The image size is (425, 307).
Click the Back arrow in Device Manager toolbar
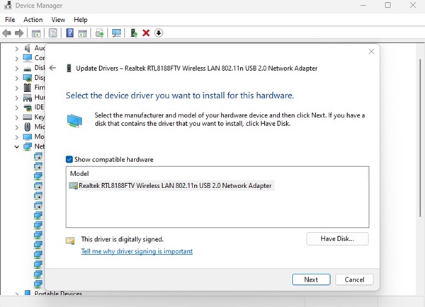(x=7, y=33)
